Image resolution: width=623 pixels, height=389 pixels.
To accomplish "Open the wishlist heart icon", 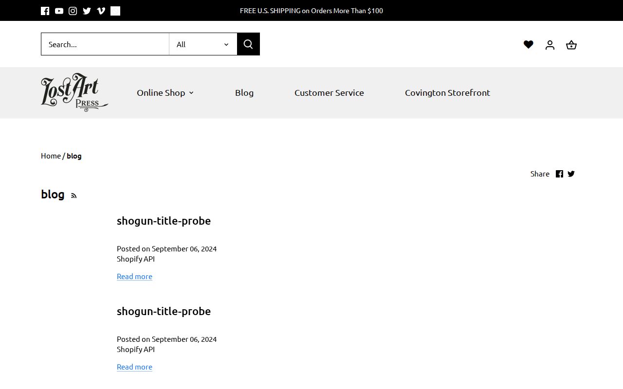I will point(528,44).
